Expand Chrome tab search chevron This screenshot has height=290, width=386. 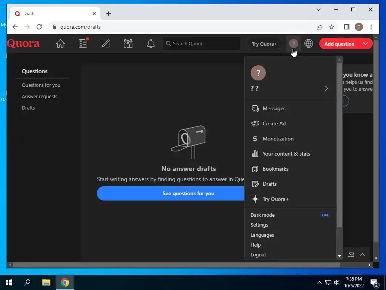(x=318, y=9)
